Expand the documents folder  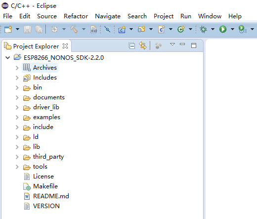(17, 97)
